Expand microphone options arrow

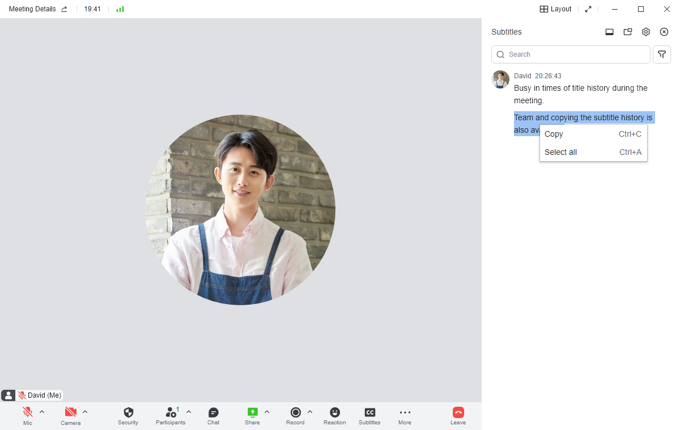(42, 412)
